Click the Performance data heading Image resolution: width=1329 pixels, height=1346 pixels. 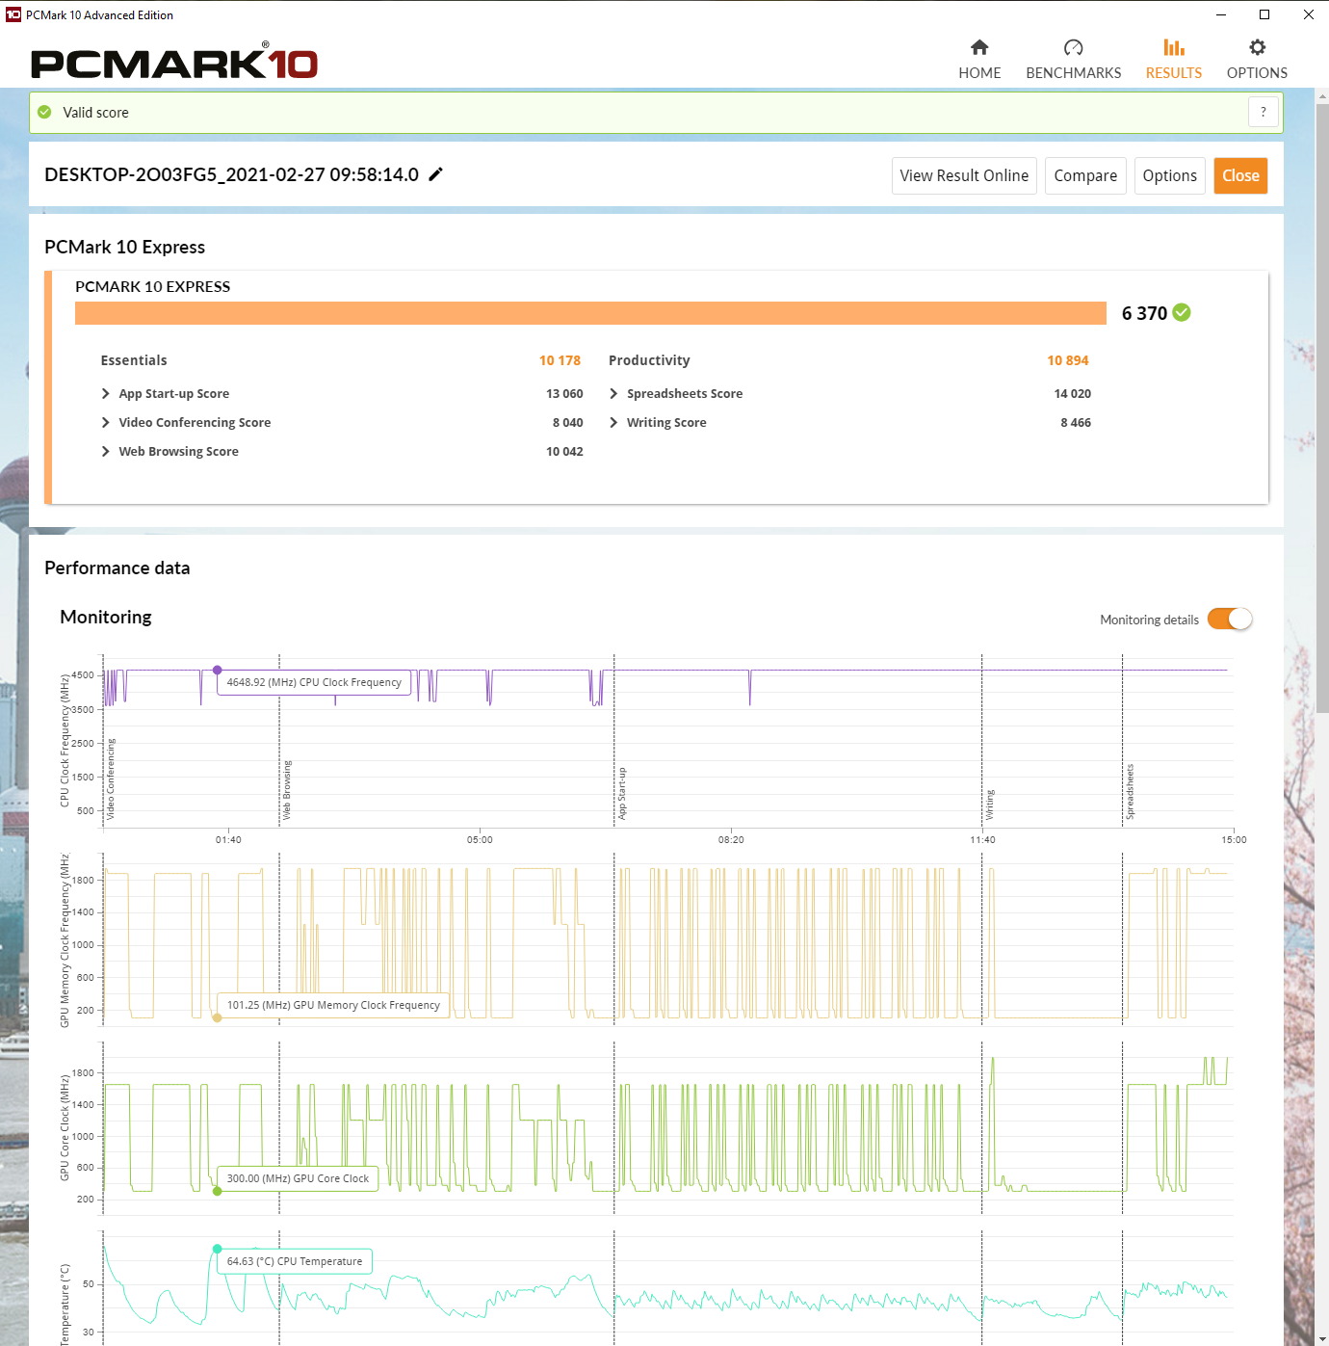(x=117, y=567)
